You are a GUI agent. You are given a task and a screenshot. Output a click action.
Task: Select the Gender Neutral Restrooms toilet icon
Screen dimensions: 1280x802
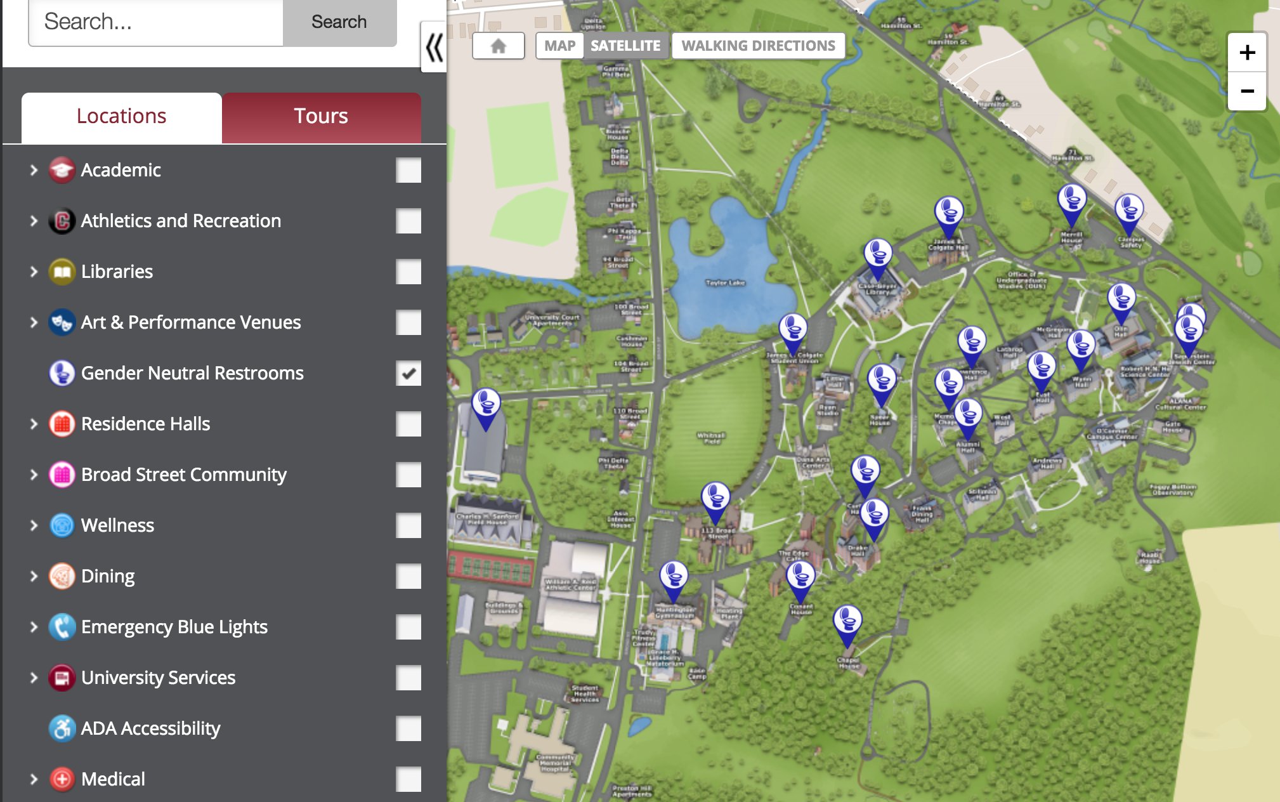tap(61, 373)
